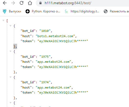Click the Выпуски bookmark favicon

click(x=4, y=11)
